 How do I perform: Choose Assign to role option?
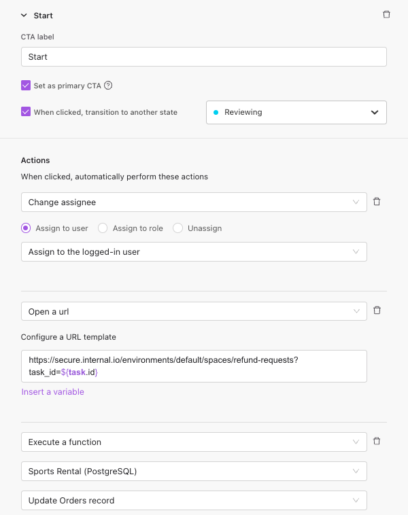pyautogui.click(x=103, y=228)
